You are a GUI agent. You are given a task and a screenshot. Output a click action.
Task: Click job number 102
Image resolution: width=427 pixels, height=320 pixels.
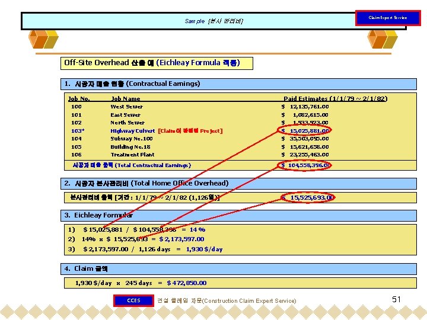pos(77,123)
